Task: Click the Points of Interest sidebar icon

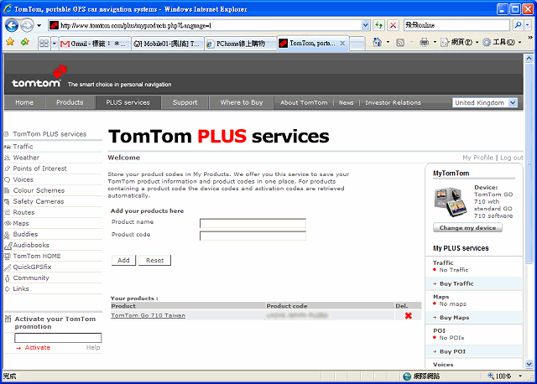Action: tap(8, 169)
